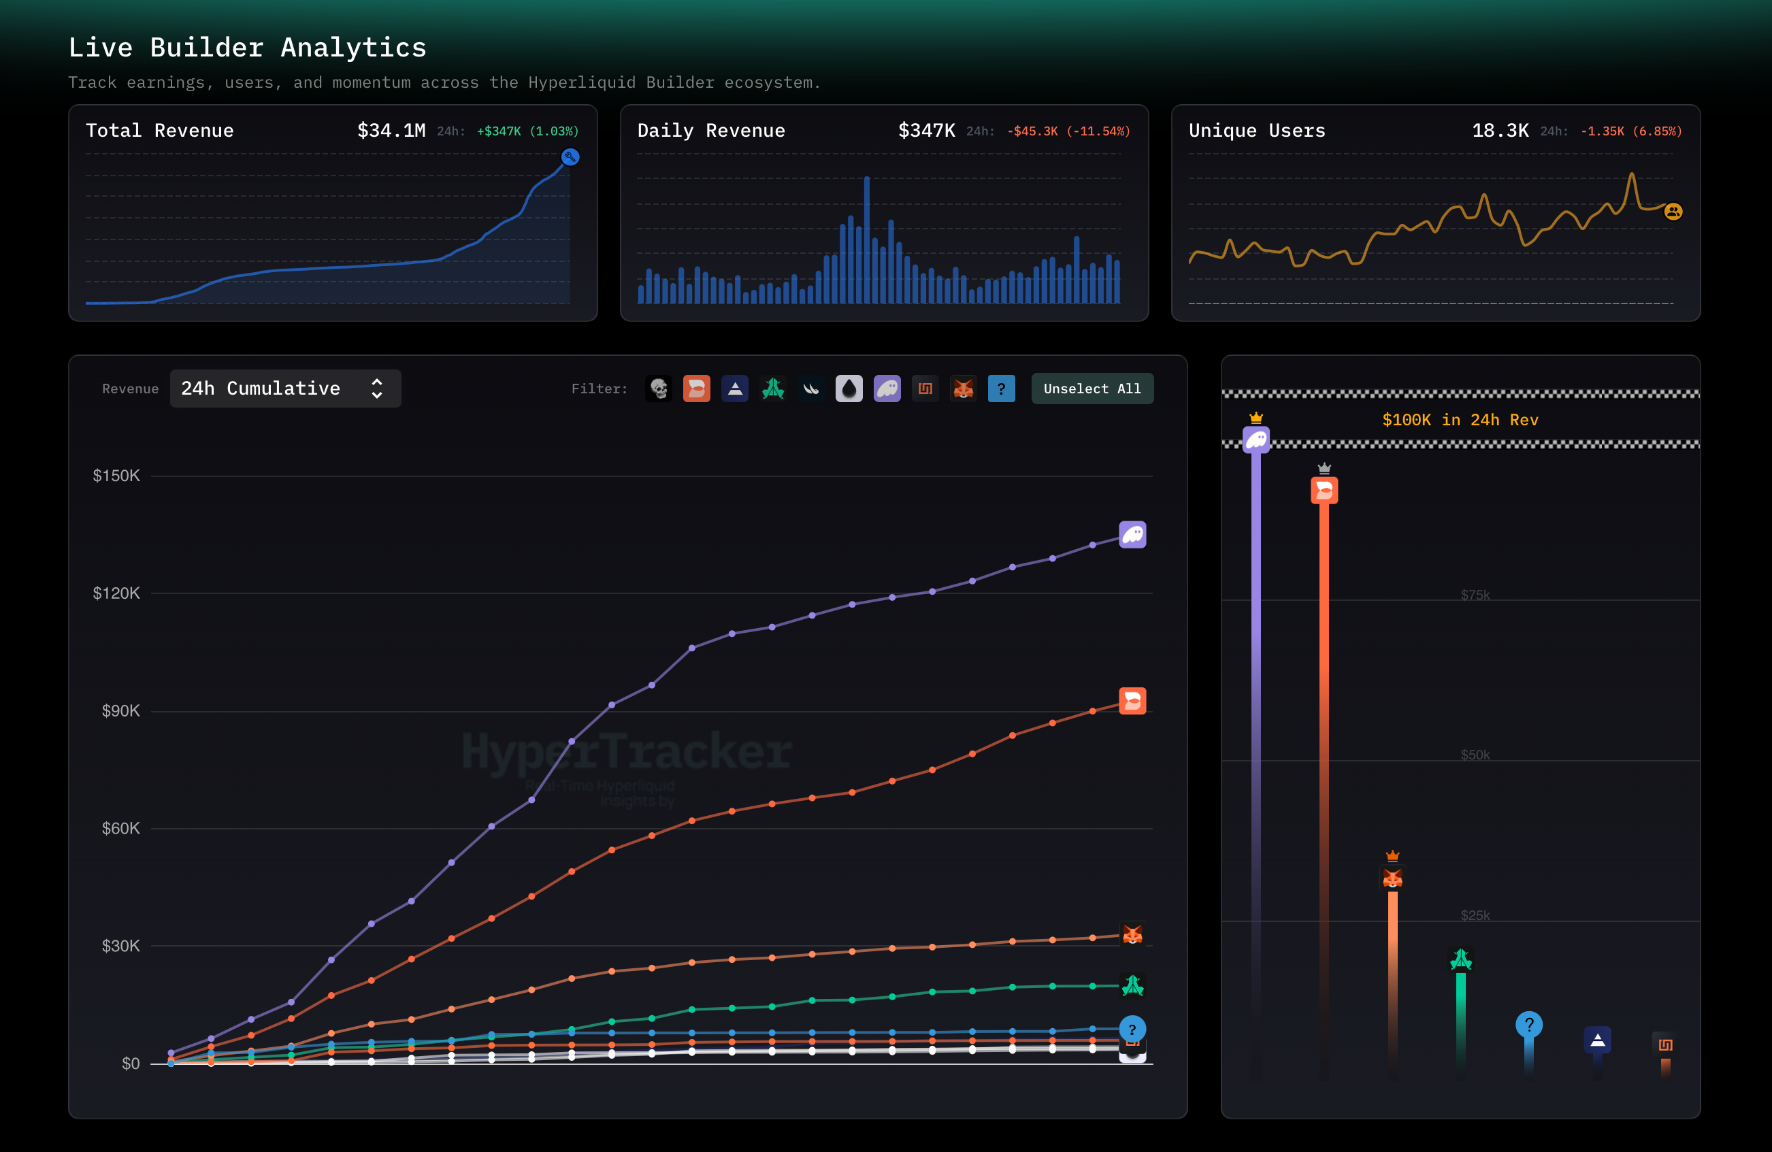
Task: Click the orange maze-square filter icon
Action: (925, 389)
